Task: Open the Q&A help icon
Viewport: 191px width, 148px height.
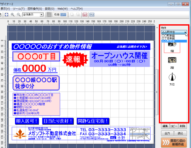Action: 85,14
